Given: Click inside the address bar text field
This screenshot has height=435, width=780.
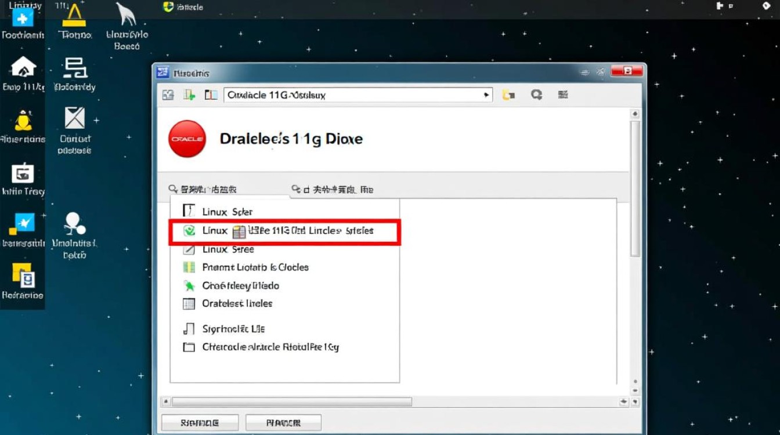Looking at the screenshot, I should pyautogui.click(x=348, y=95).
